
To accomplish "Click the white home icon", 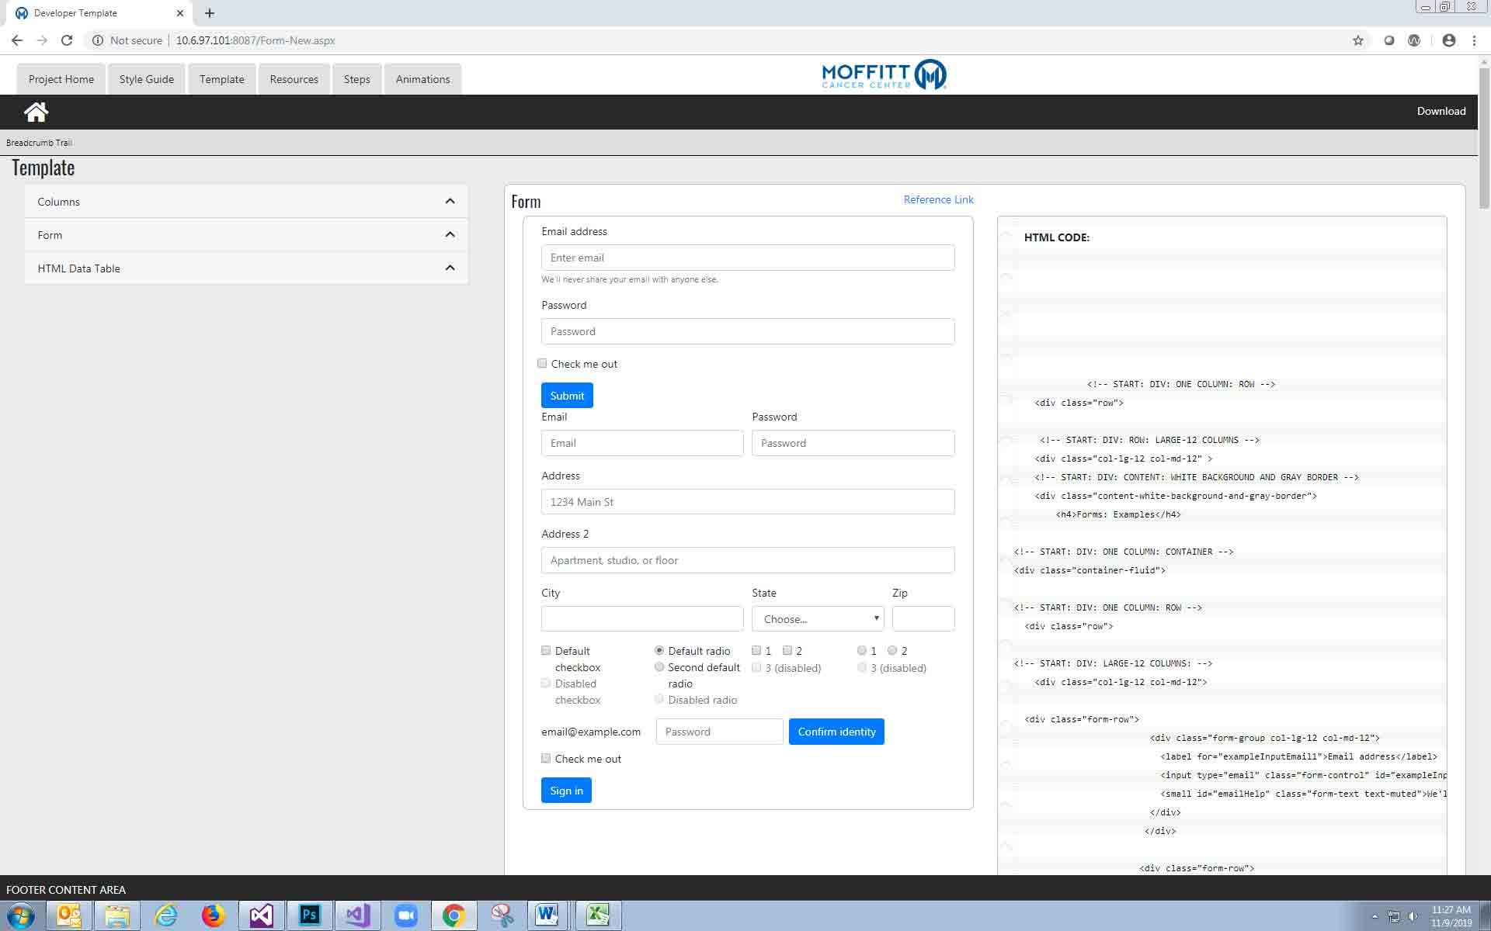I will point(36,112).
